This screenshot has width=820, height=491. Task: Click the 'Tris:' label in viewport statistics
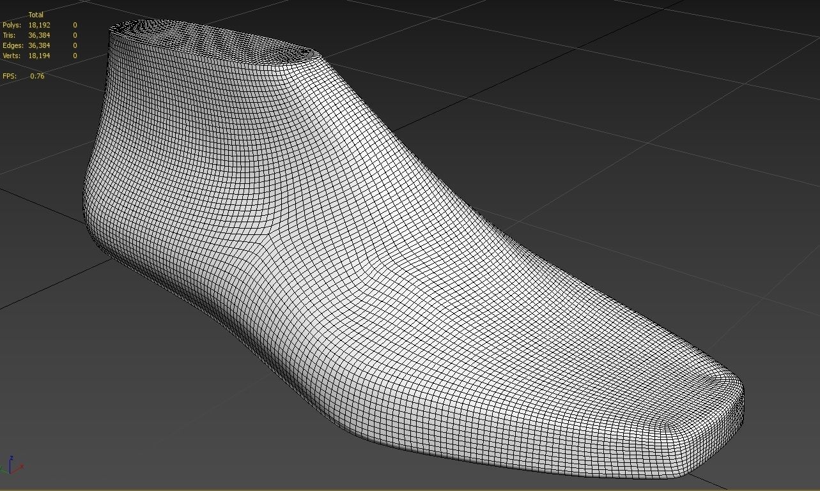[x=9, y=35]
